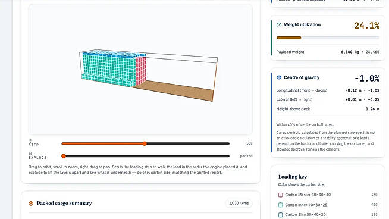
Task: Click the Payload weight label
Action: pos(290,52)
